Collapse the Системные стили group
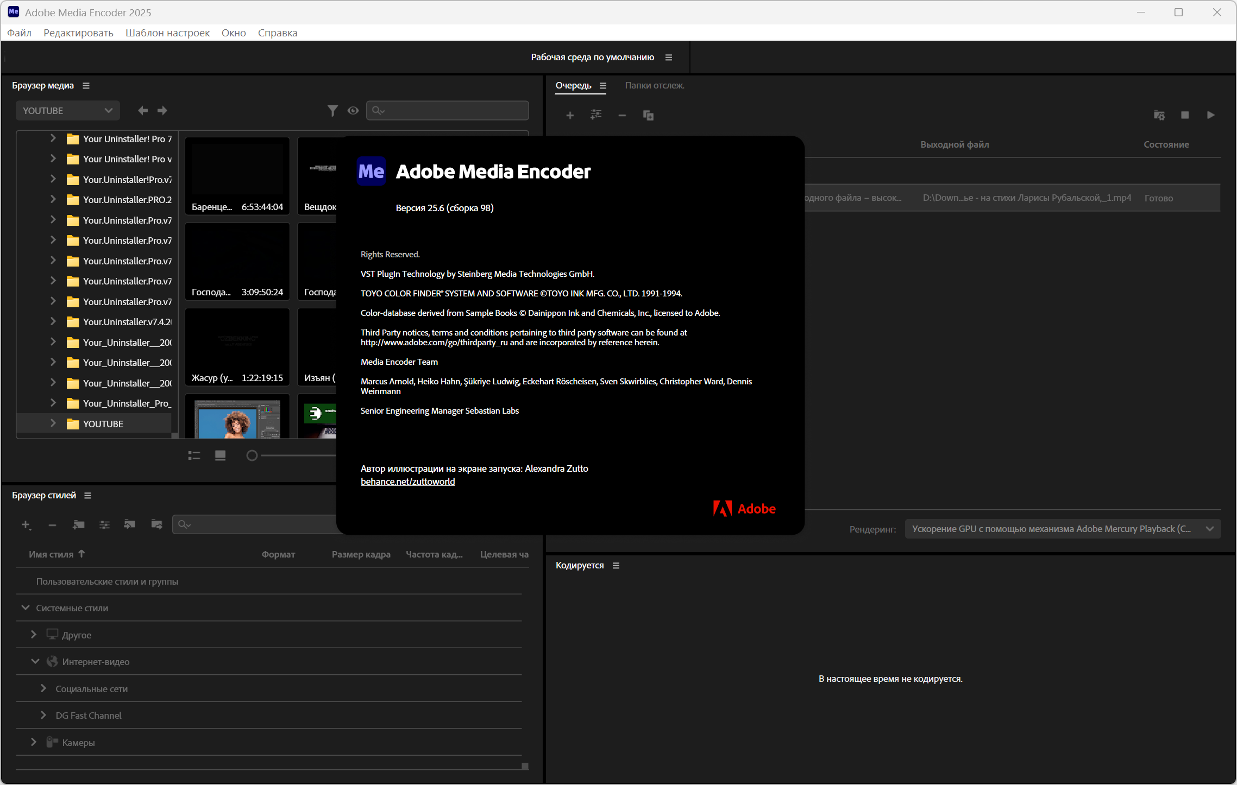Image resolution: width=1237 pixels, height=785 pixels. click(x=26, y=608)
